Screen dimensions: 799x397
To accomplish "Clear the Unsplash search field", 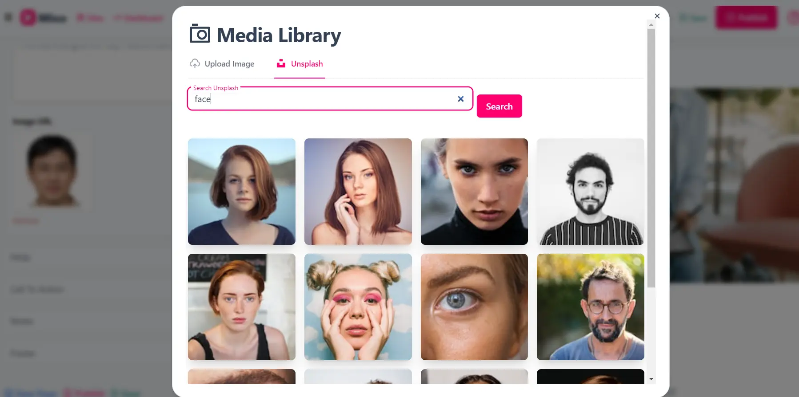I will point(461,99).
